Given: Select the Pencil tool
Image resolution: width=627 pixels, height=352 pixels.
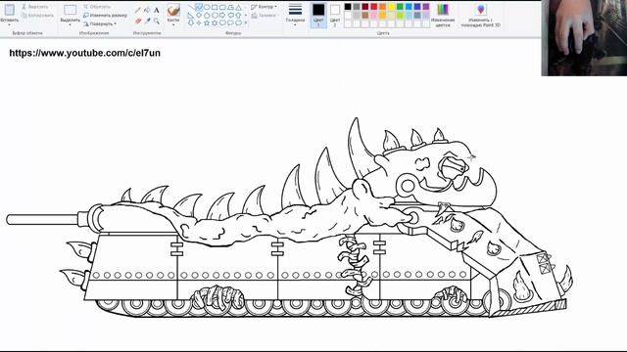Looking at the screenshot, I should [137, 10].
